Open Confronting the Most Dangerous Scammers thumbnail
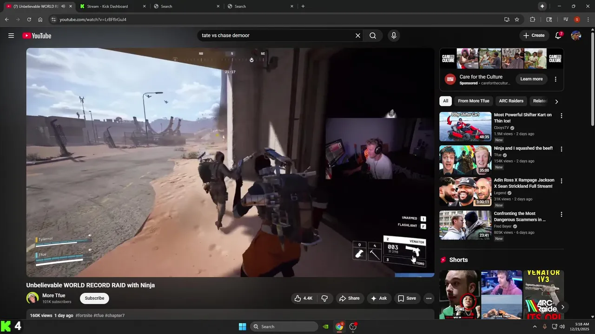Viewport: 595px width, 334px height. (465, 225)
